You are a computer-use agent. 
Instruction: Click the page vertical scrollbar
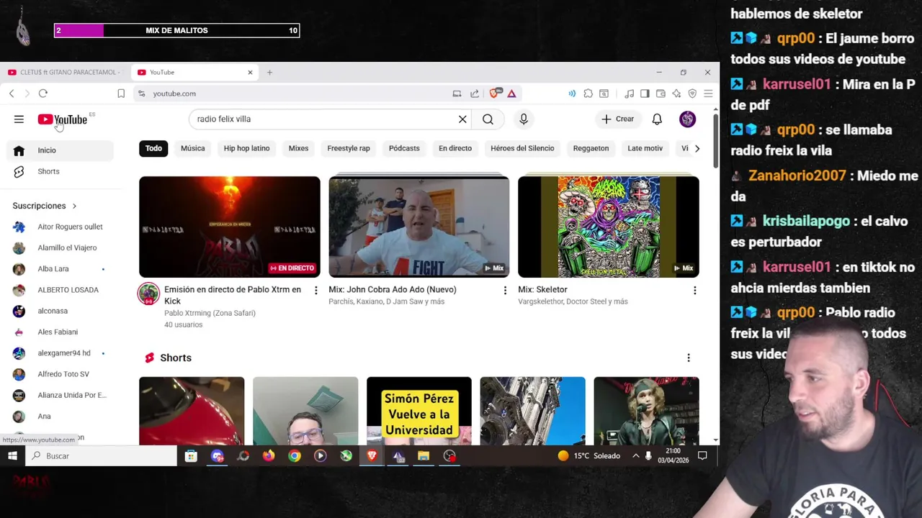pyautogui.click(x=715, y=141)
